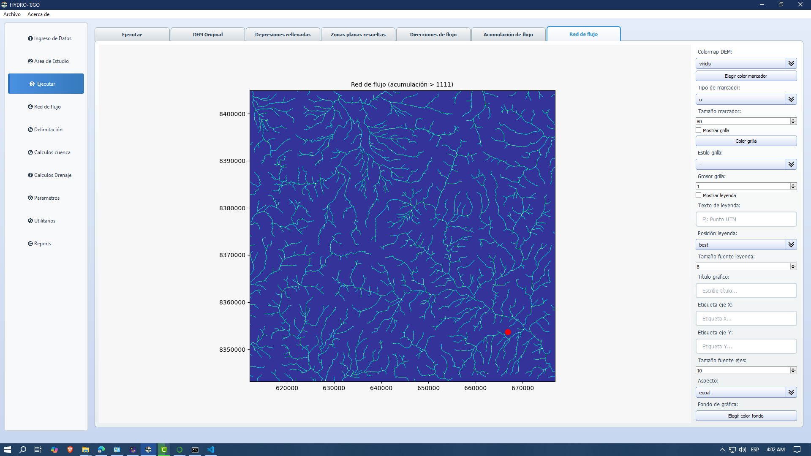This screenshot has width=811, height=456.
Task: Click the Color grilla button
Action: pyautogui.click(x=746, y=141)
